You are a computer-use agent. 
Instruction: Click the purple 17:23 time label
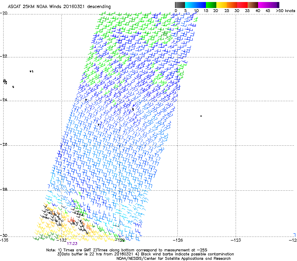pyautogui.click(x=72, y=244)
